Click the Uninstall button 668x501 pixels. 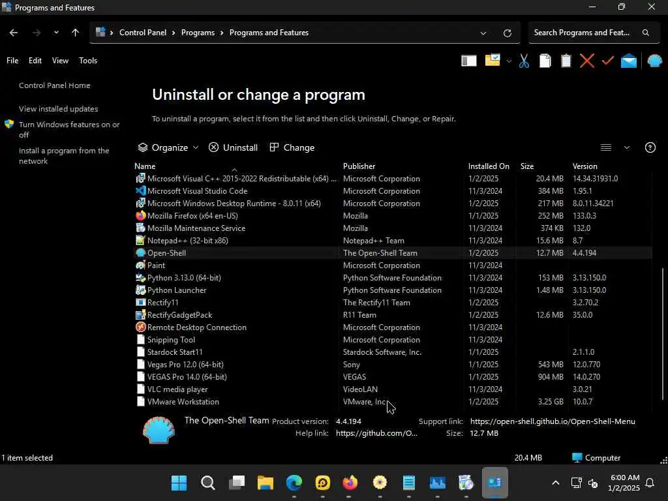click(233, 147)
